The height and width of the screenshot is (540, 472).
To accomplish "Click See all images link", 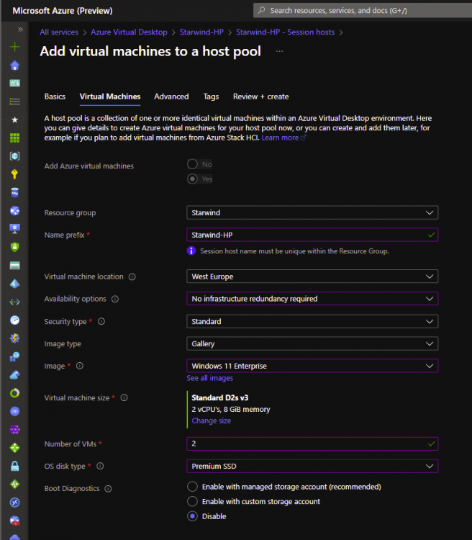I will (209, 378).
